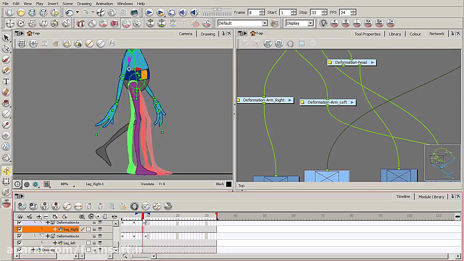Expand the Deformation-head node arrow
The width and height of the screenshot is (464, 261).
click(372, 62)
